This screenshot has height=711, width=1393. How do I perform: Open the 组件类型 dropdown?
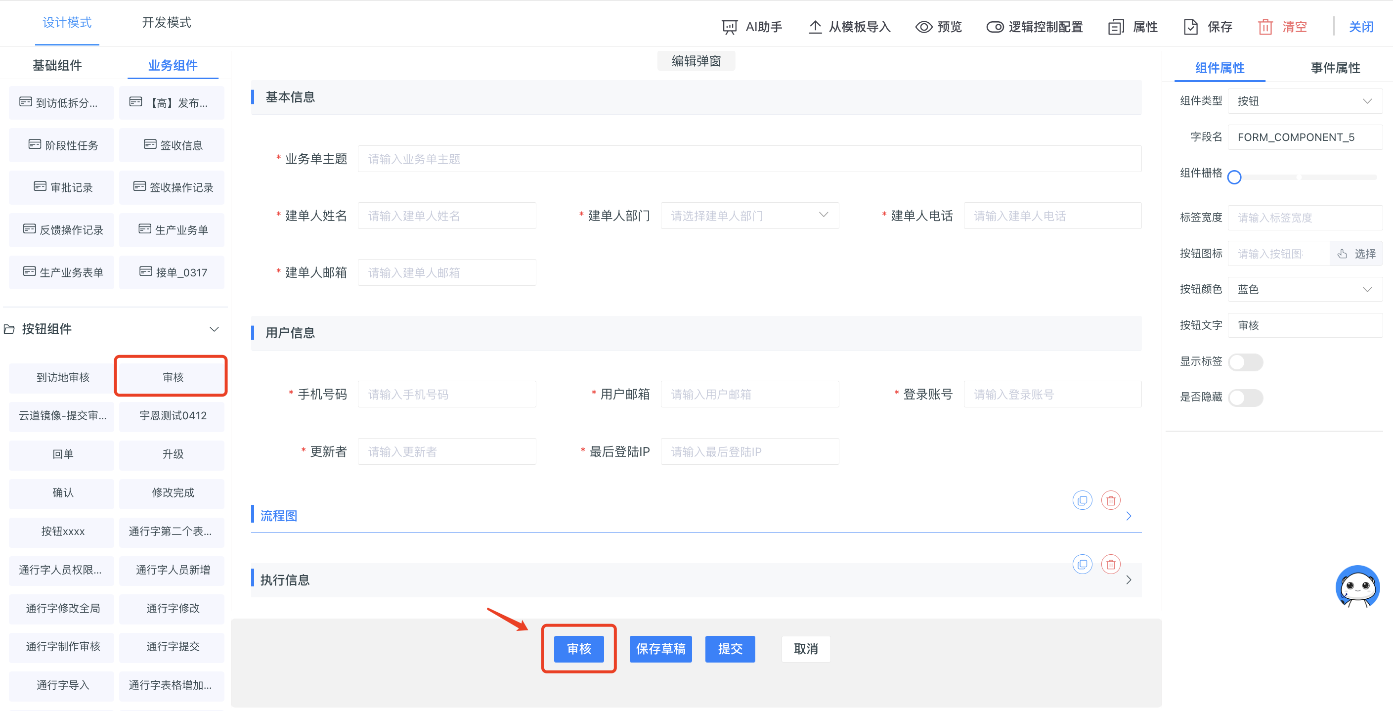(1305, 101)
